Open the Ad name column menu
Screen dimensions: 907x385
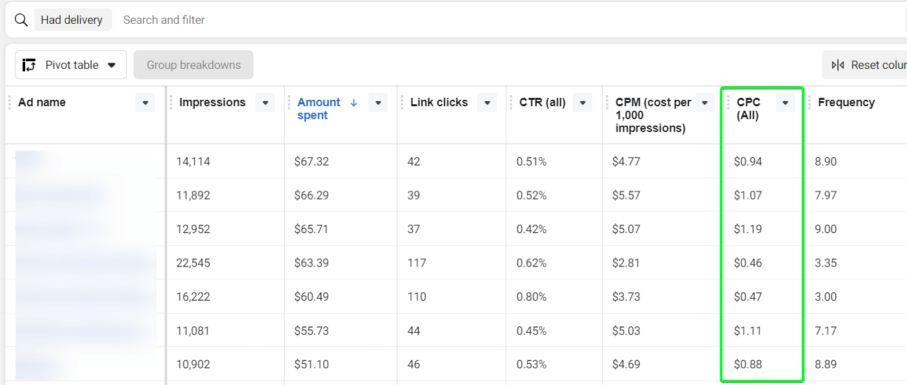point(145,102)
